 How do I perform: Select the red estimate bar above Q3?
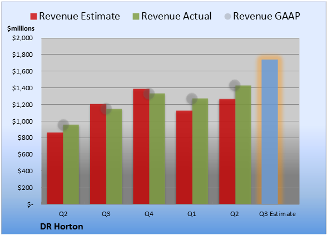(x=98, y=154)
